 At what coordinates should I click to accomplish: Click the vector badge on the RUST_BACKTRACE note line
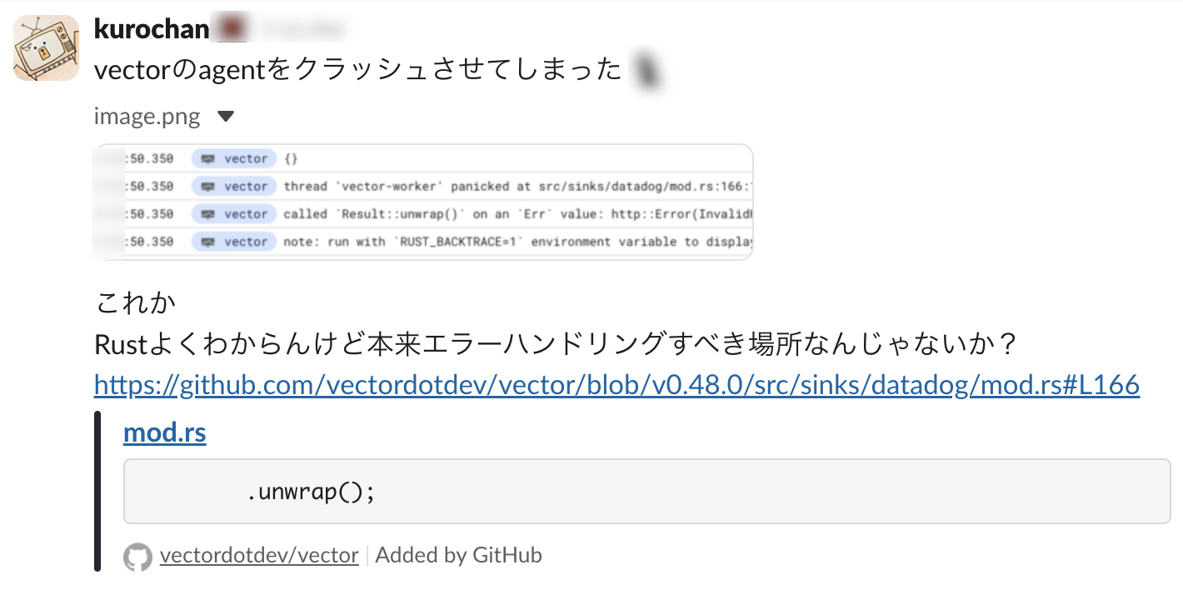tap(234, 242)
